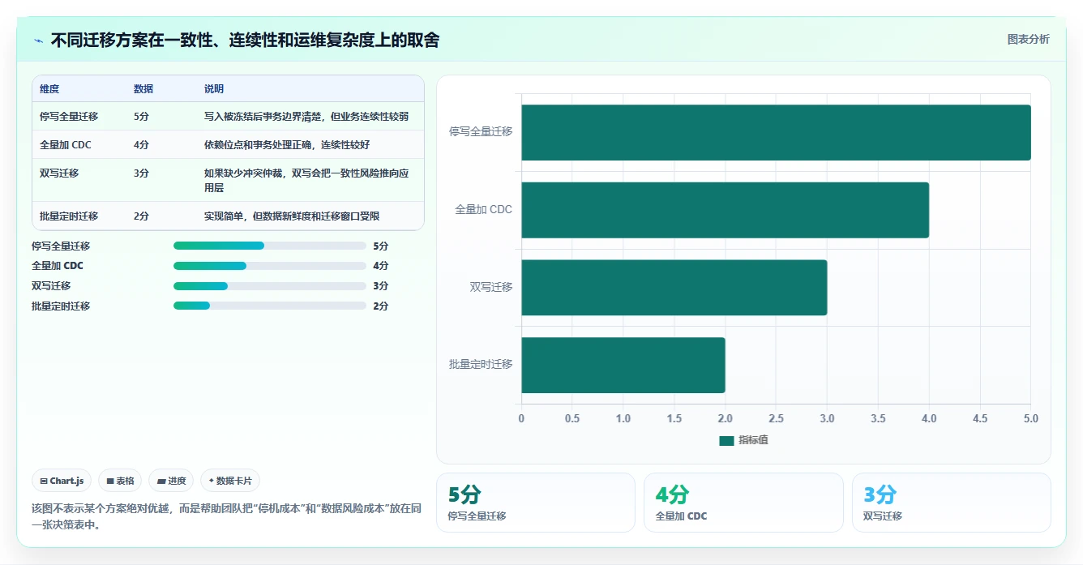Click the 批量定时迁移 chart axis label
This screenshot has width=1083, height=565.
(x=481, y=365)
